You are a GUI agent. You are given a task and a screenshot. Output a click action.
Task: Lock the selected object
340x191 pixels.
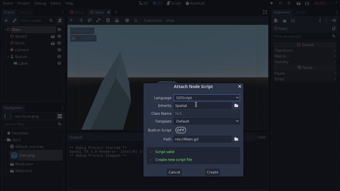[117, 20]
